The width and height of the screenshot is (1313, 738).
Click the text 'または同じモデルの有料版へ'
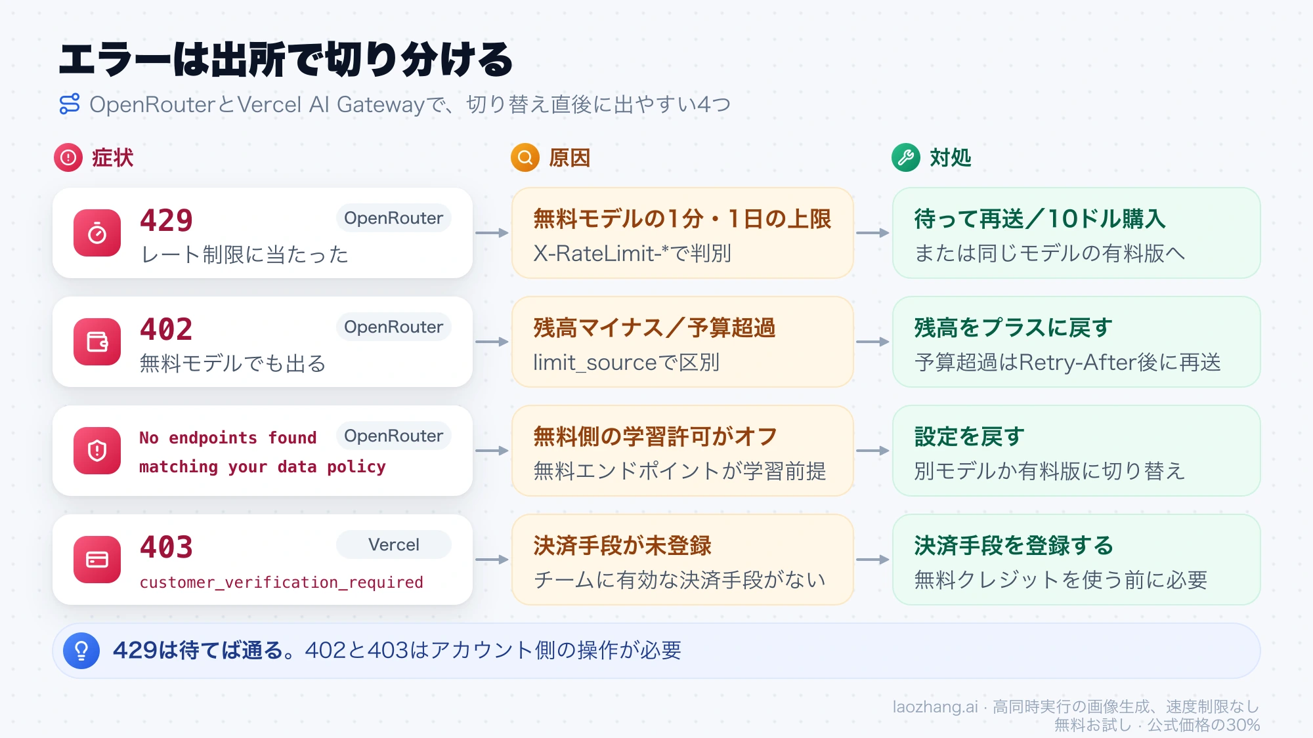pos(1050,253)
